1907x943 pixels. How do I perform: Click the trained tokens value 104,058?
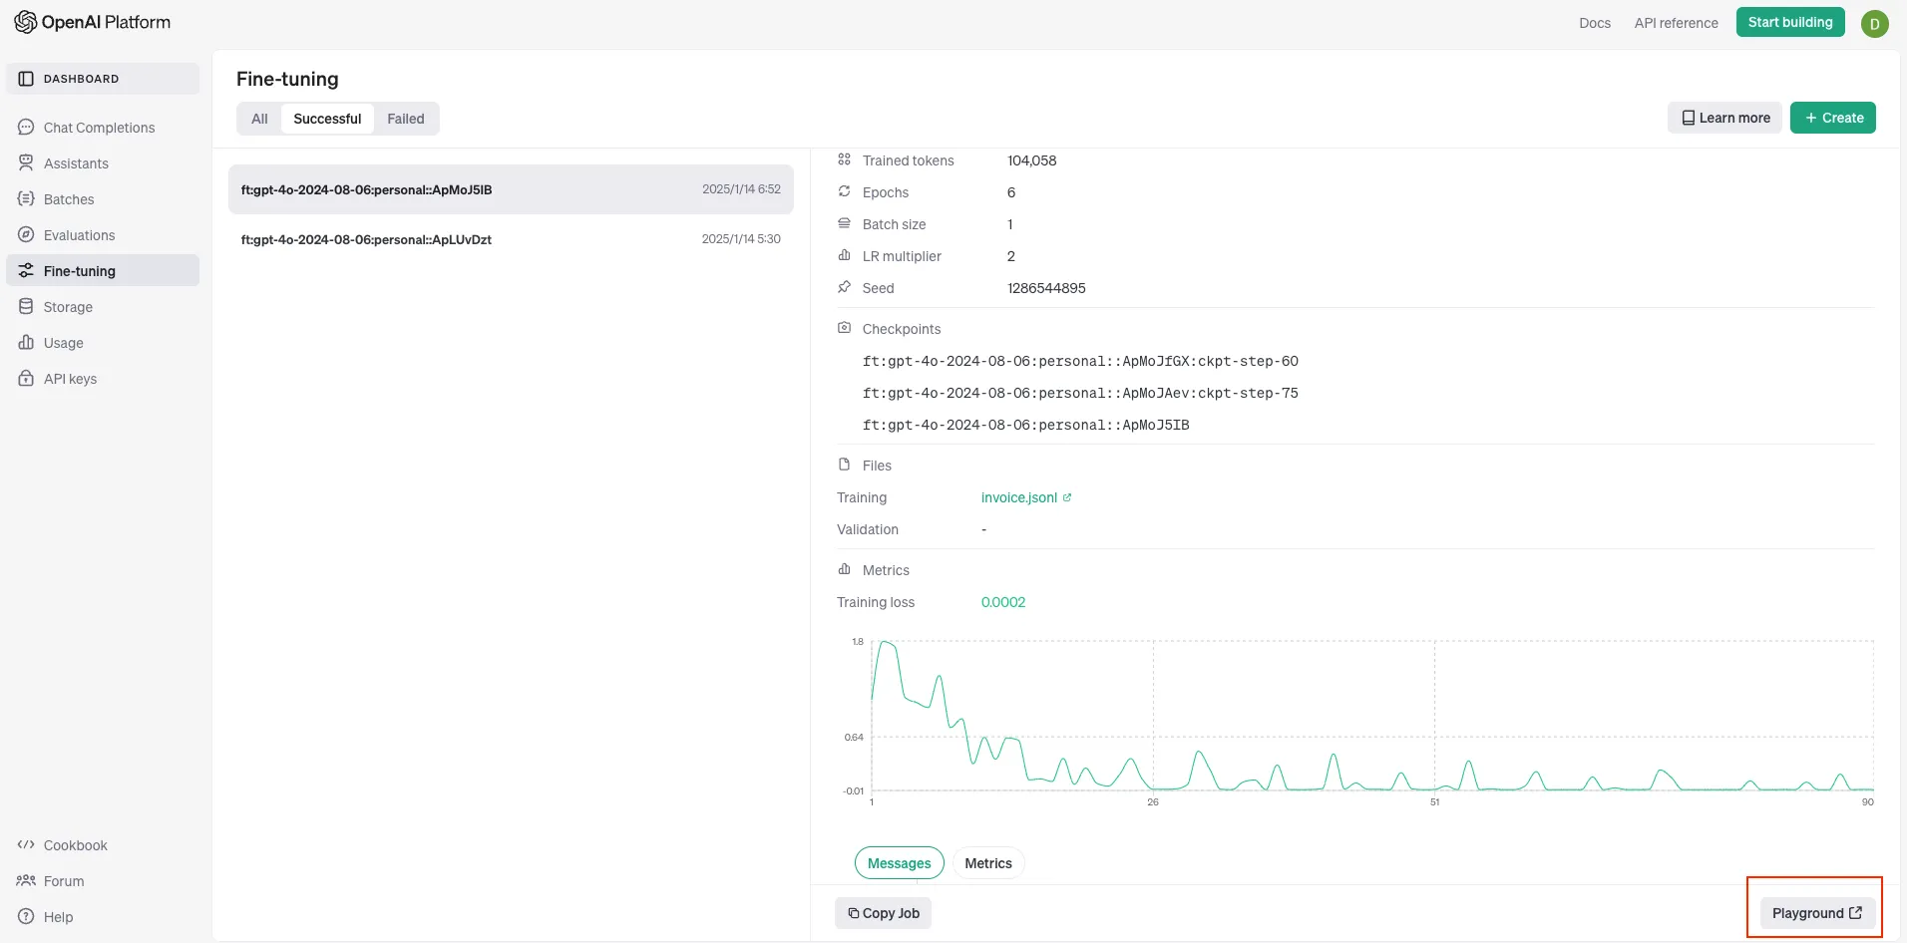tap(1032, 160)
